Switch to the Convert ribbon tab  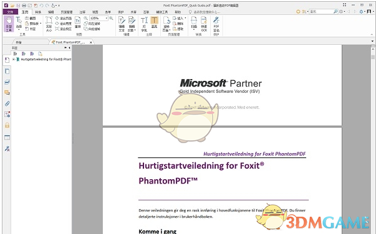pos(38,12)
